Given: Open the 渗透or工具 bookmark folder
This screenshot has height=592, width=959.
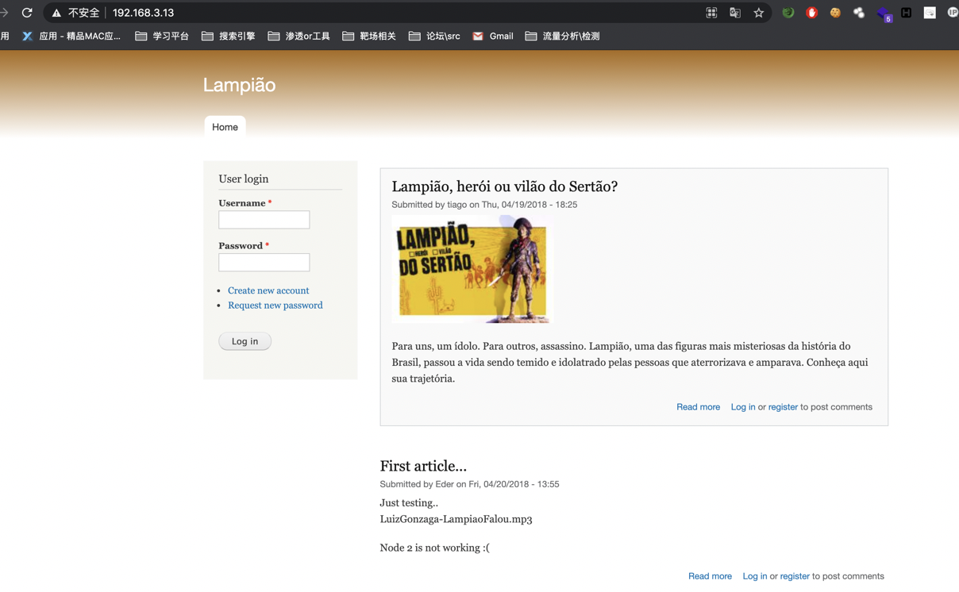Looking at the screenshot, I should point(299,36).
